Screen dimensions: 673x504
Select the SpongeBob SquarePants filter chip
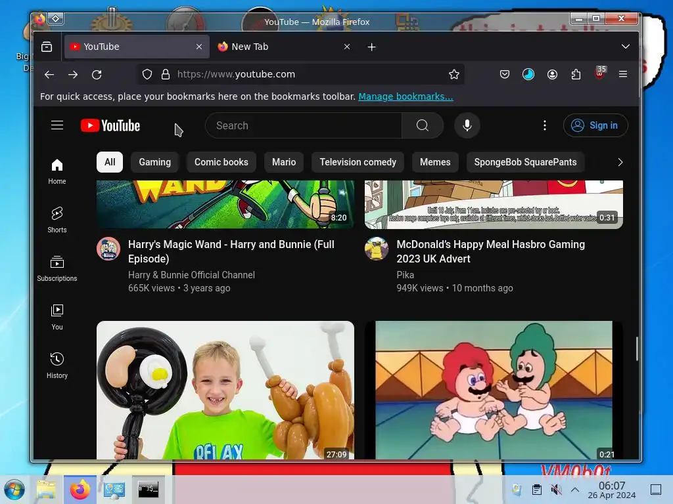tap(525, 162)
